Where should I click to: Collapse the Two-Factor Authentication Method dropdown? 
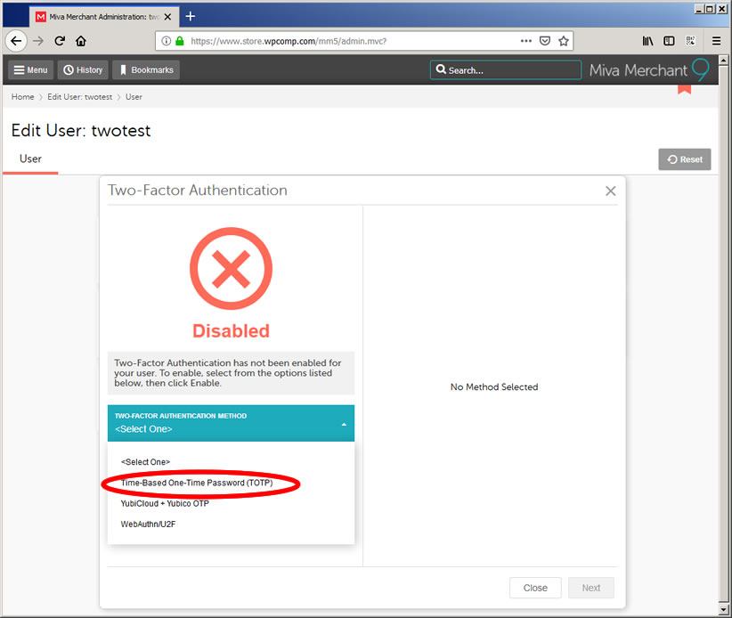231,423
